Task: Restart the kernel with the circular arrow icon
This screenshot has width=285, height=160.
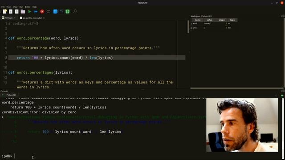Action: coord(48,12)
